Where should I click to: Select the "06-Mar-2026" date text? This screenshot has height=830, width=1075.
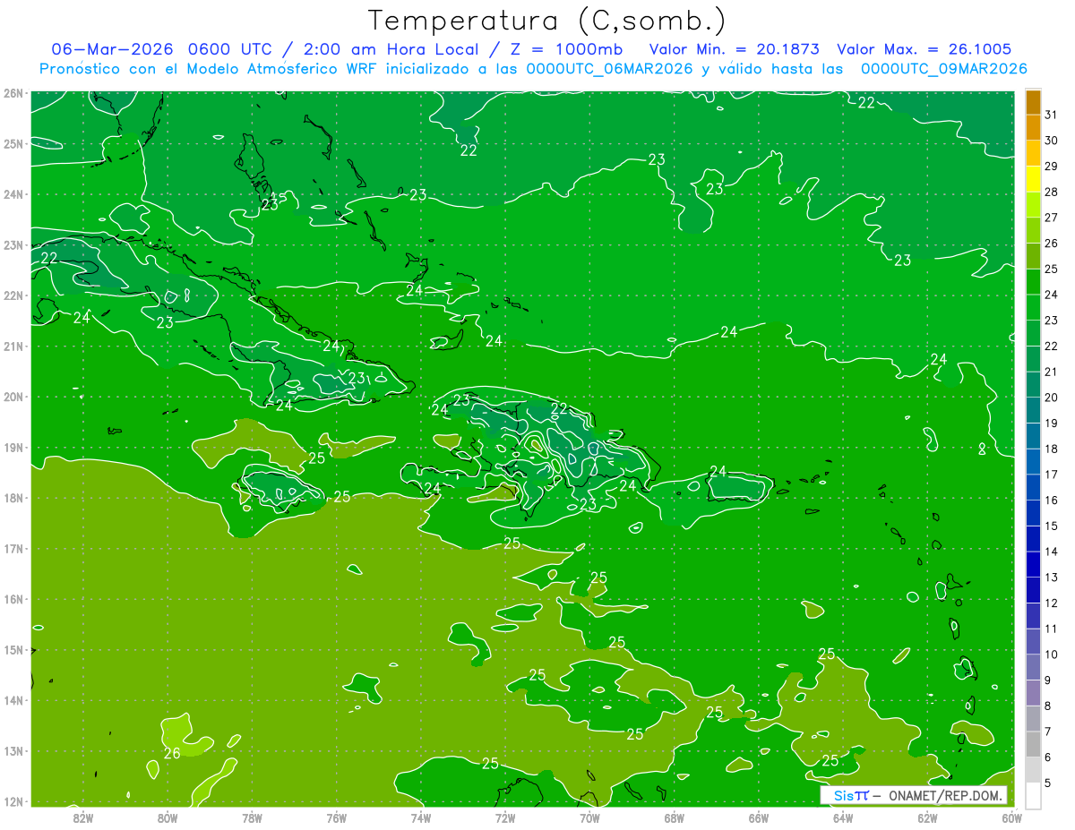click(x=113, y=49)
